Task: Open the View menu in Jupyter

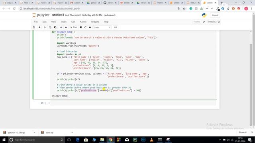Action: pos(53,22)
